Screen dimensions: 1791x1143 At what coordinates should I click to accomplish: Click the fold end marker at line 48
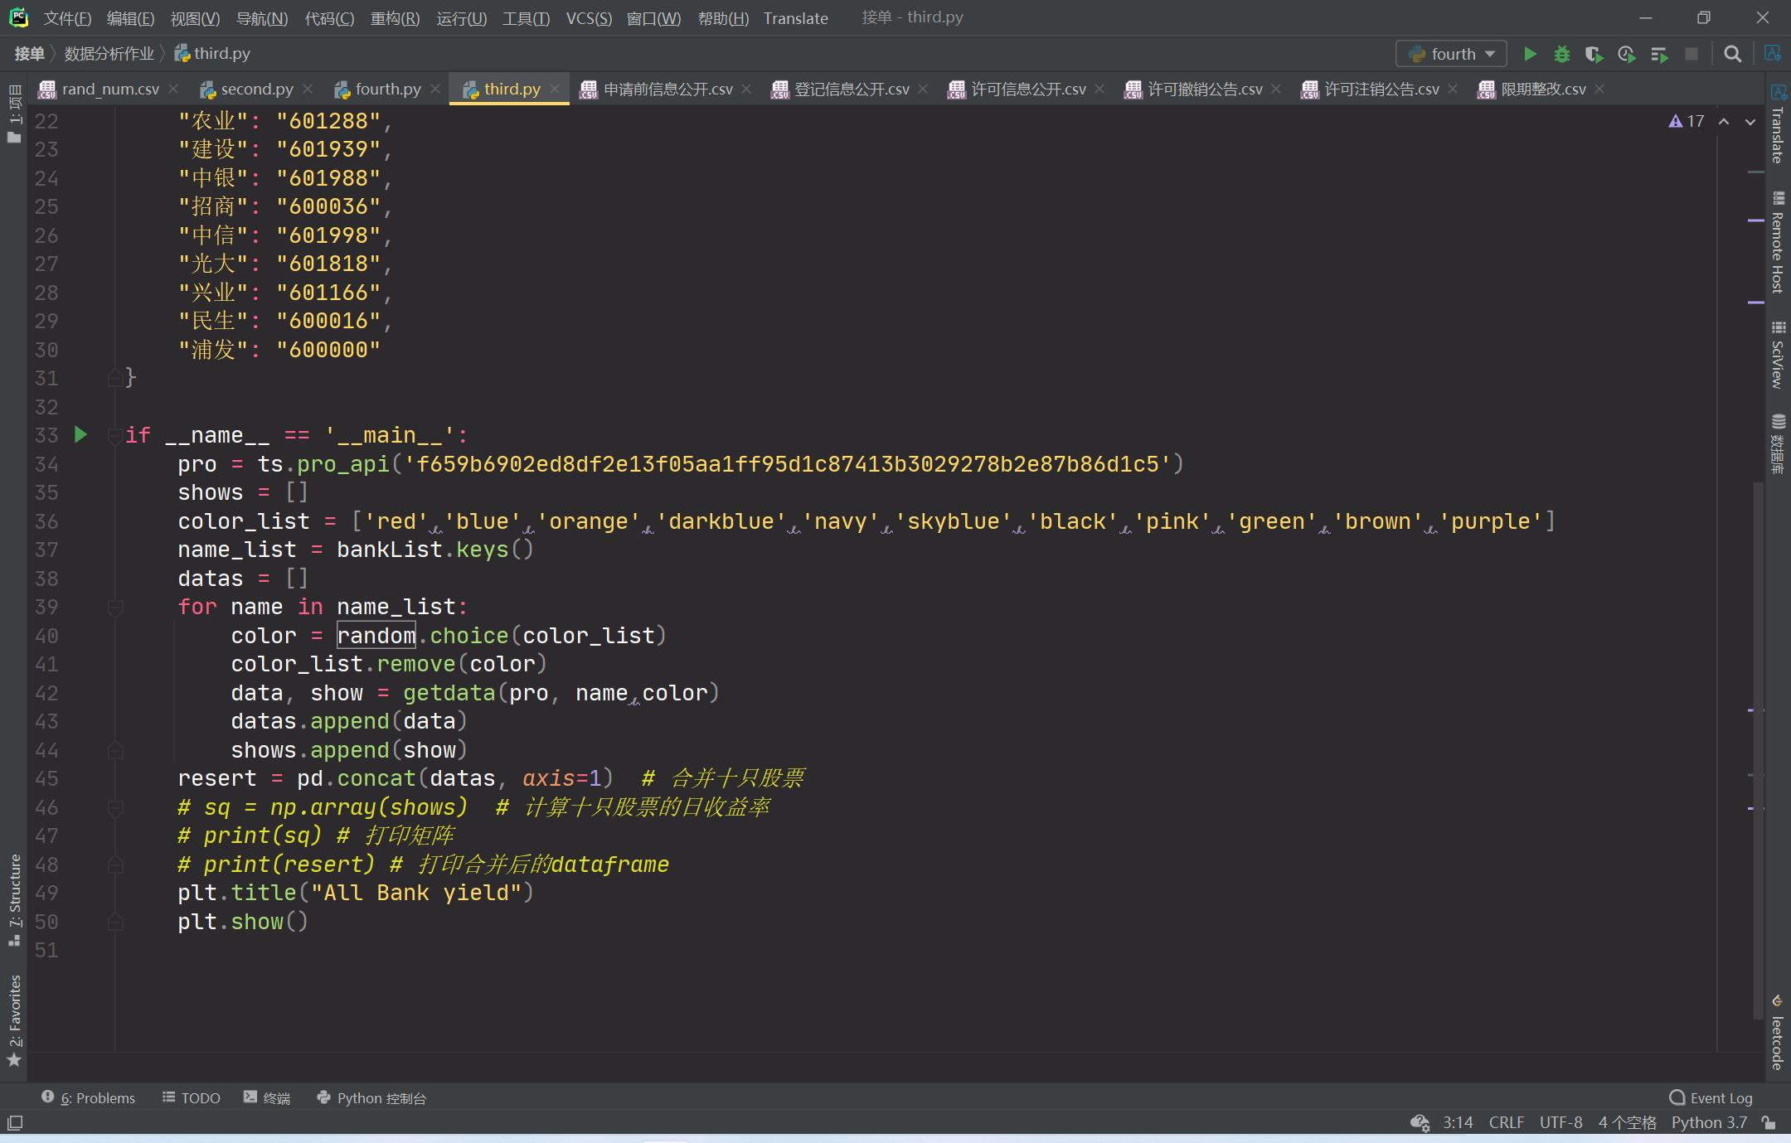[115, 865]
